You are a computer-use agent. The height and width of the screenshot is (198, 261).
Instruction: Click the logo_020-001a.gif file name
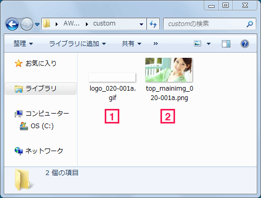(x=113, y=93)
